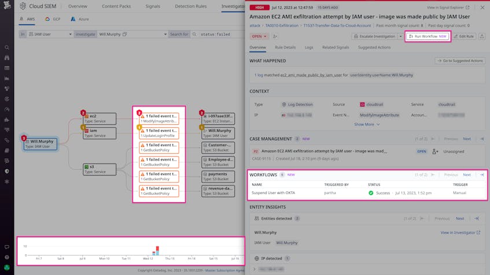Viewport: 490px width, 275px height.
Task: Open Detection Rules nav item
Action: pyautogui.click(x=191, y=6)
